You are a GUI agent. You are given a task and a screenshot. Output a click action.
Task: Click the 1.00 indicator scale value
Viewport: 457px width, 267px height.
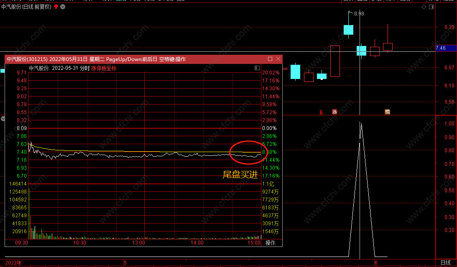click(x=449, y=123)
